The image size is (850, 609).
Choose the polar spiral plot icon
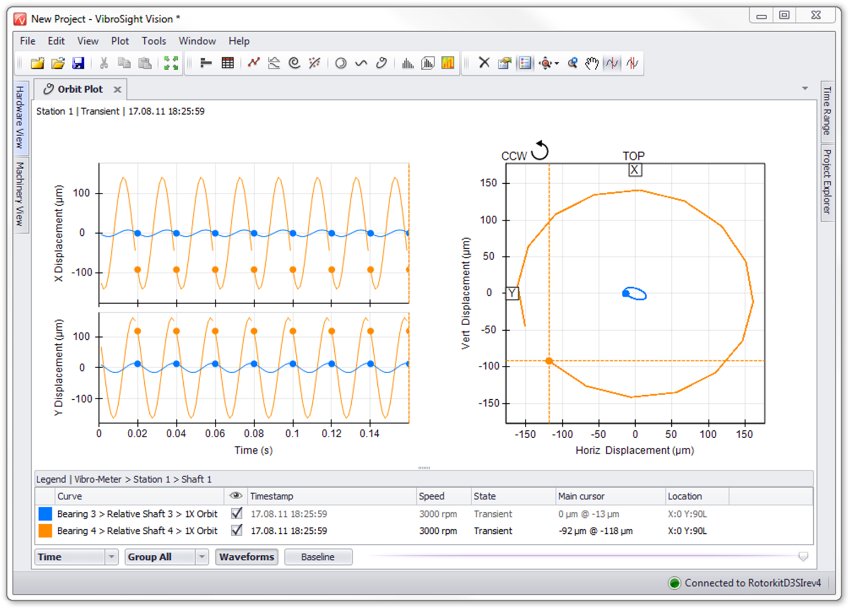click(x=294, y=63)
